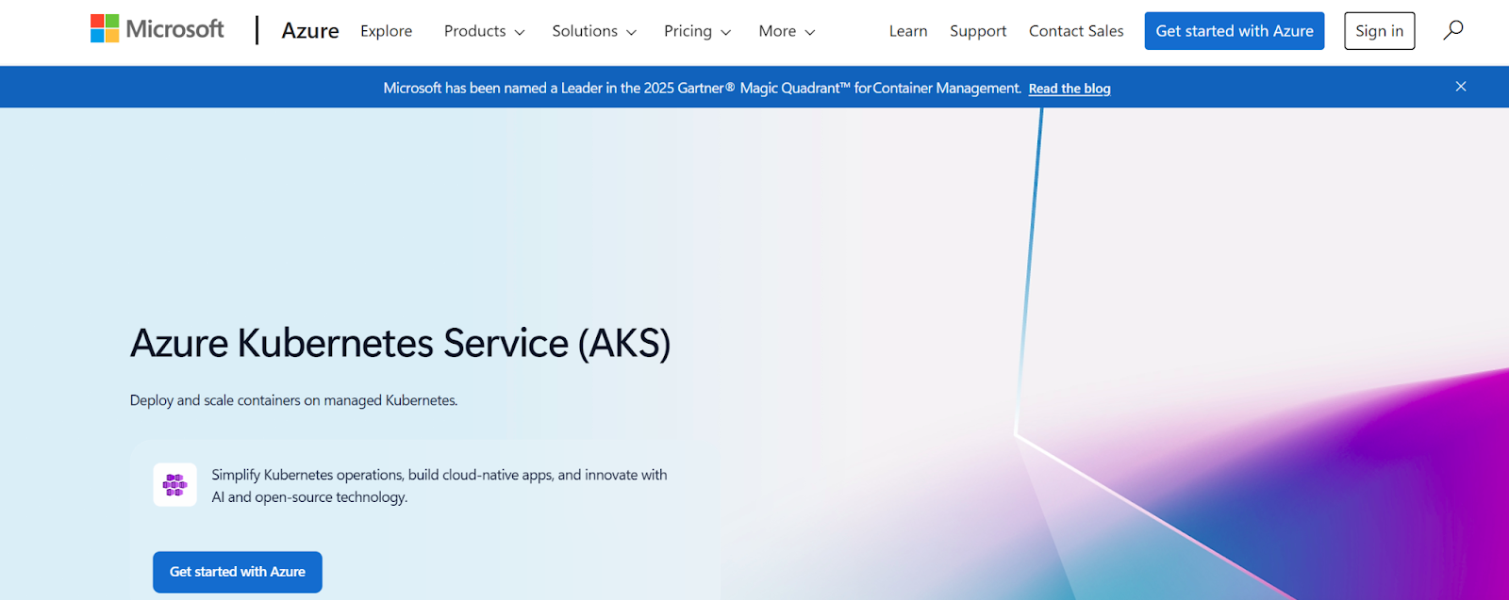This screenshot has height=600, width=1509.
Task: Click Contact Sales in the header
Action: [1076, 31]
